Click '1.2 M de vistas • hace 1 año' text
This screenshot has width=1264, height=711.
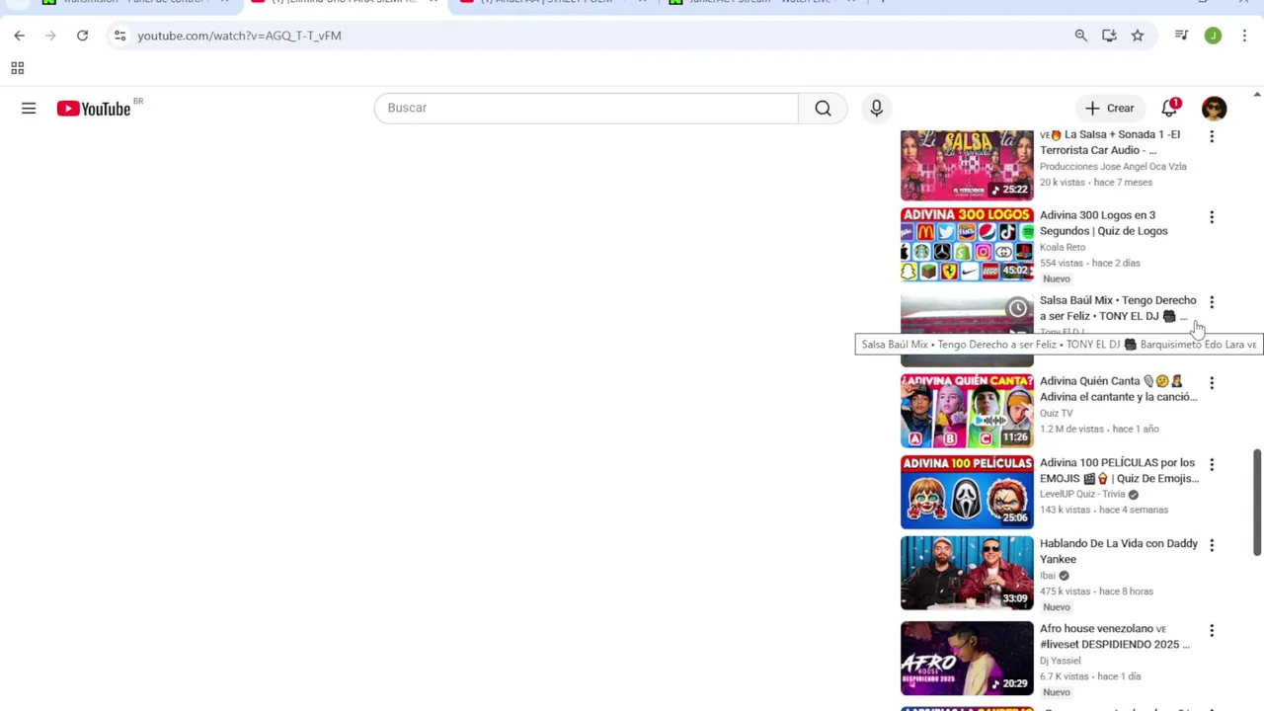[x=1099, y=430]
